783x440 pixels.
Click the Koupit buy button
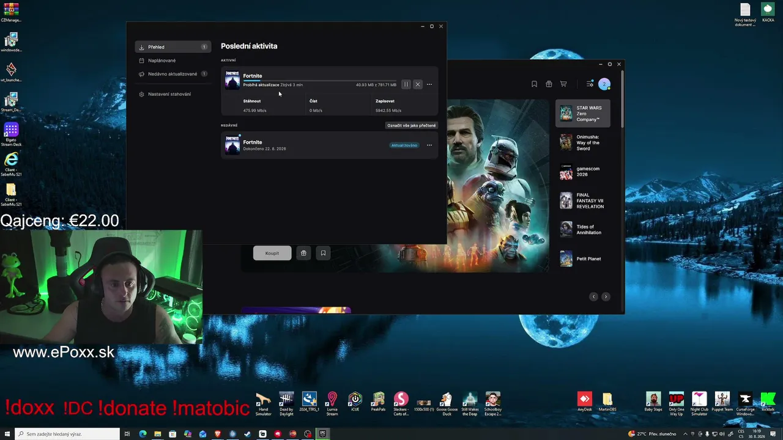coord(272,253)
